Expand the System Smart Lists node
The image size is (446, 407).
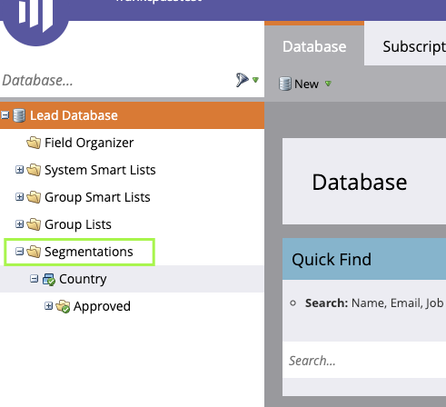19,170
